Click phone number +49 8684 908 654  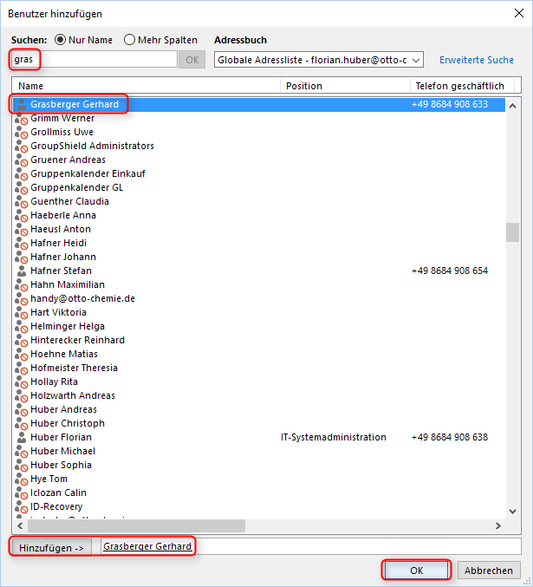[x=450, y=271]
